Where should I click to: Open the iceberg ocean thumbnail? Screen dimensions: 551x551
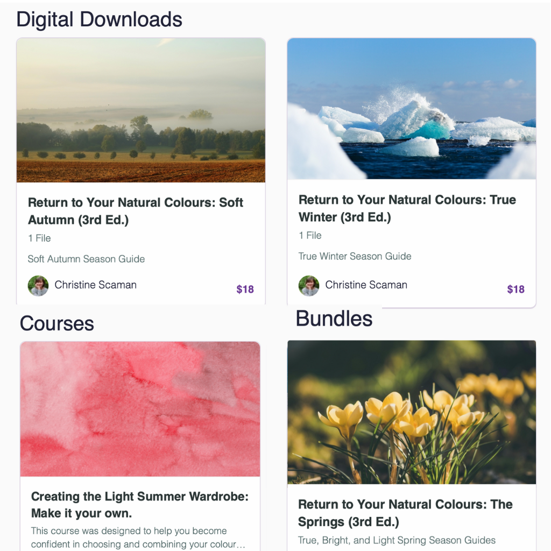click(x=412, y=109)
